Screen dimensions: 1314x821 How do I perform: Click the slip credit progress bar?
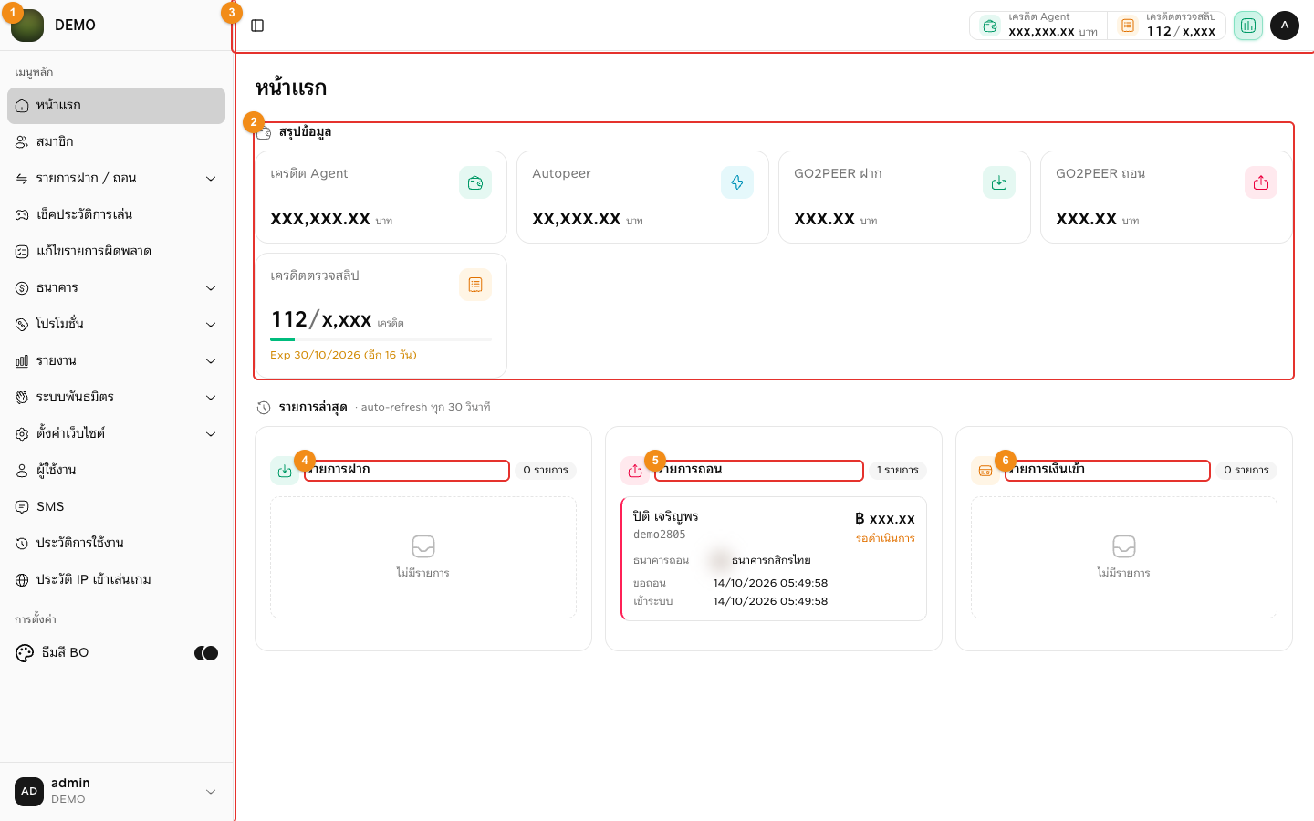[x=381, y=339]
